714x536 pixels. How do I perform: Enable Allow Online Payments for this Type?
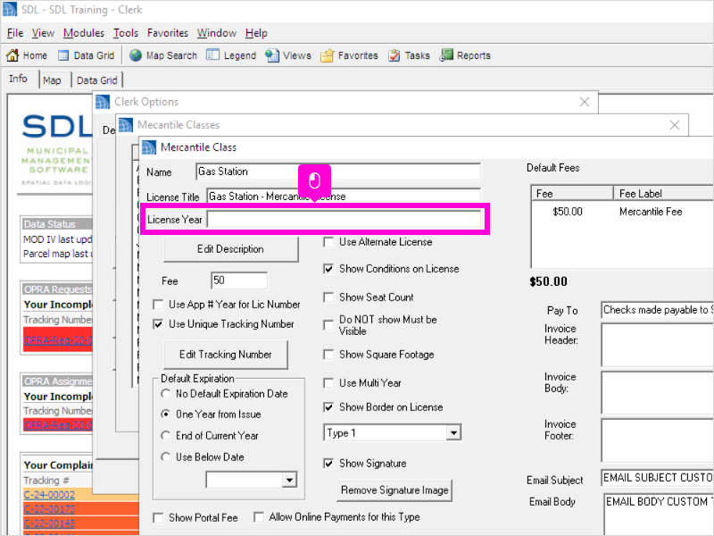pos(259,517)
